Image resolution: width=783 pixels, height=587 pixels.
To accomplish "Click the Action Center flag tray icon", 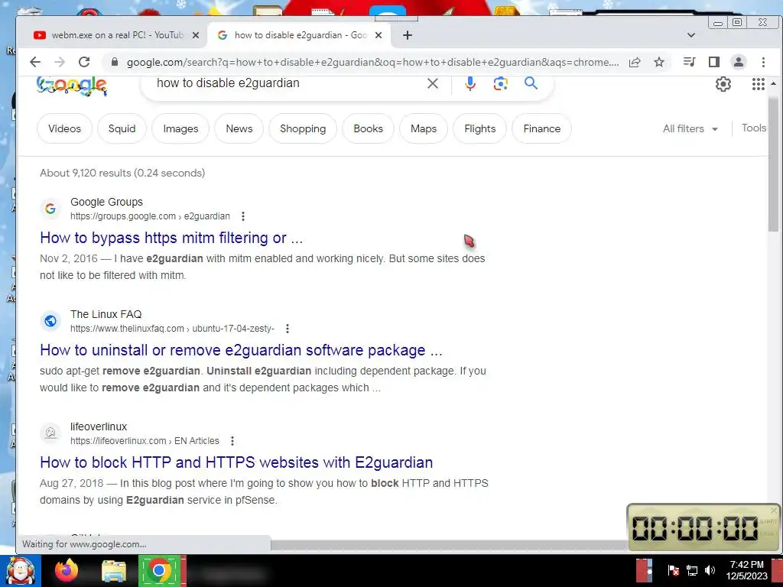I will tap(673, 570).
